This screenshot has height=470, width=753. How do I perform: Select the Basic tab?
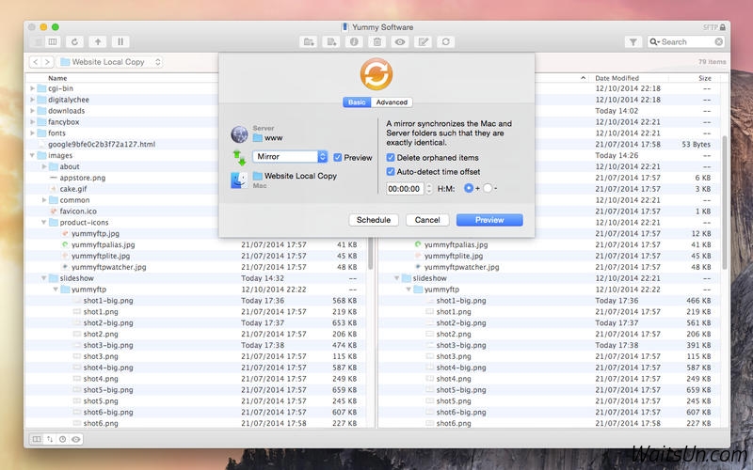tap(357, 102)
